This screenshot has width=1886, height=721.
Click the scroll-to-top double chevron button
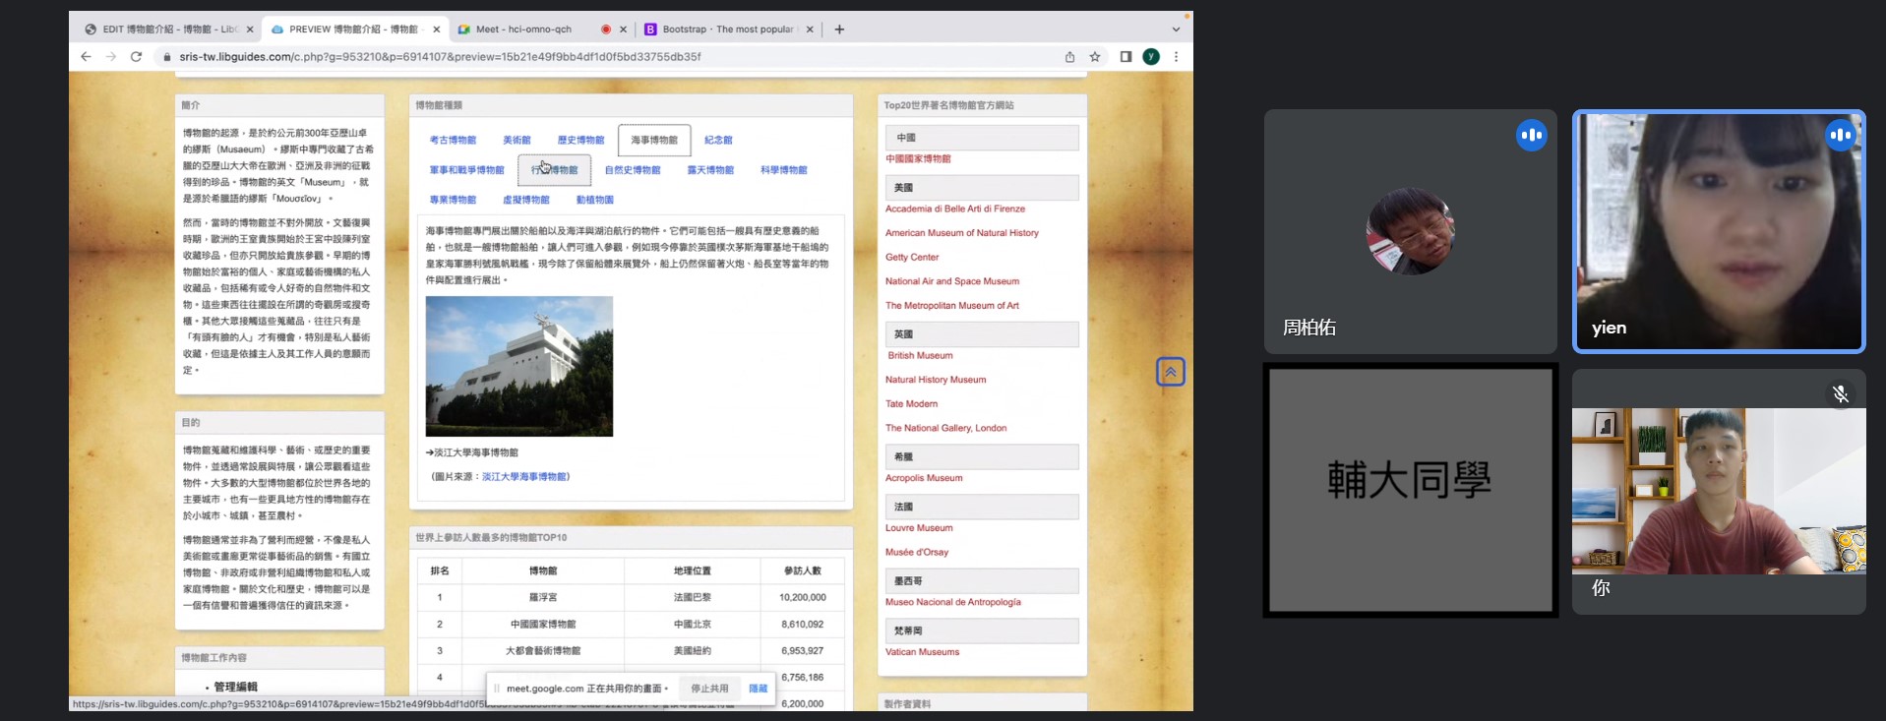(1170, 372)
